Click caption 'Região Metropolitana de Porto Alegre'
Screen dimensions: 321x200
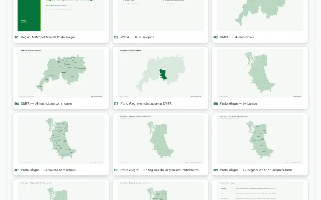tap(48, 37)
